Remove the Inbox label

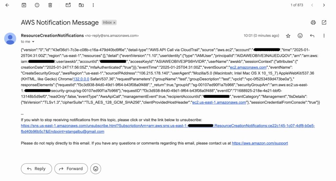pos(115,23)
